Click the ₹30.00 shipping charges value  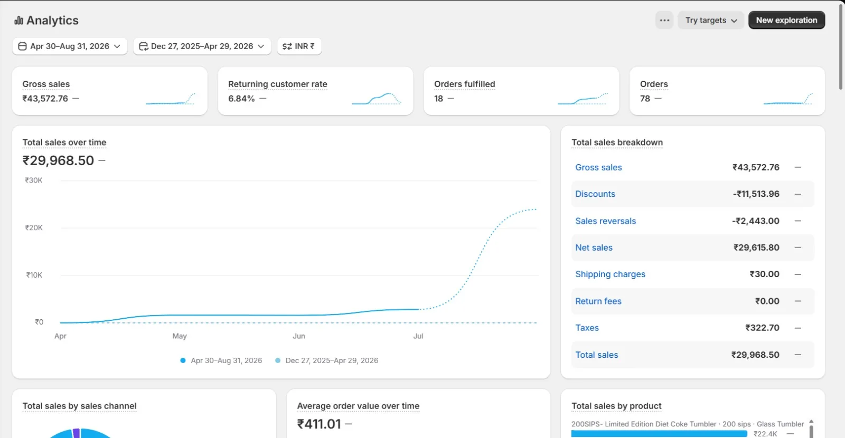764,274
